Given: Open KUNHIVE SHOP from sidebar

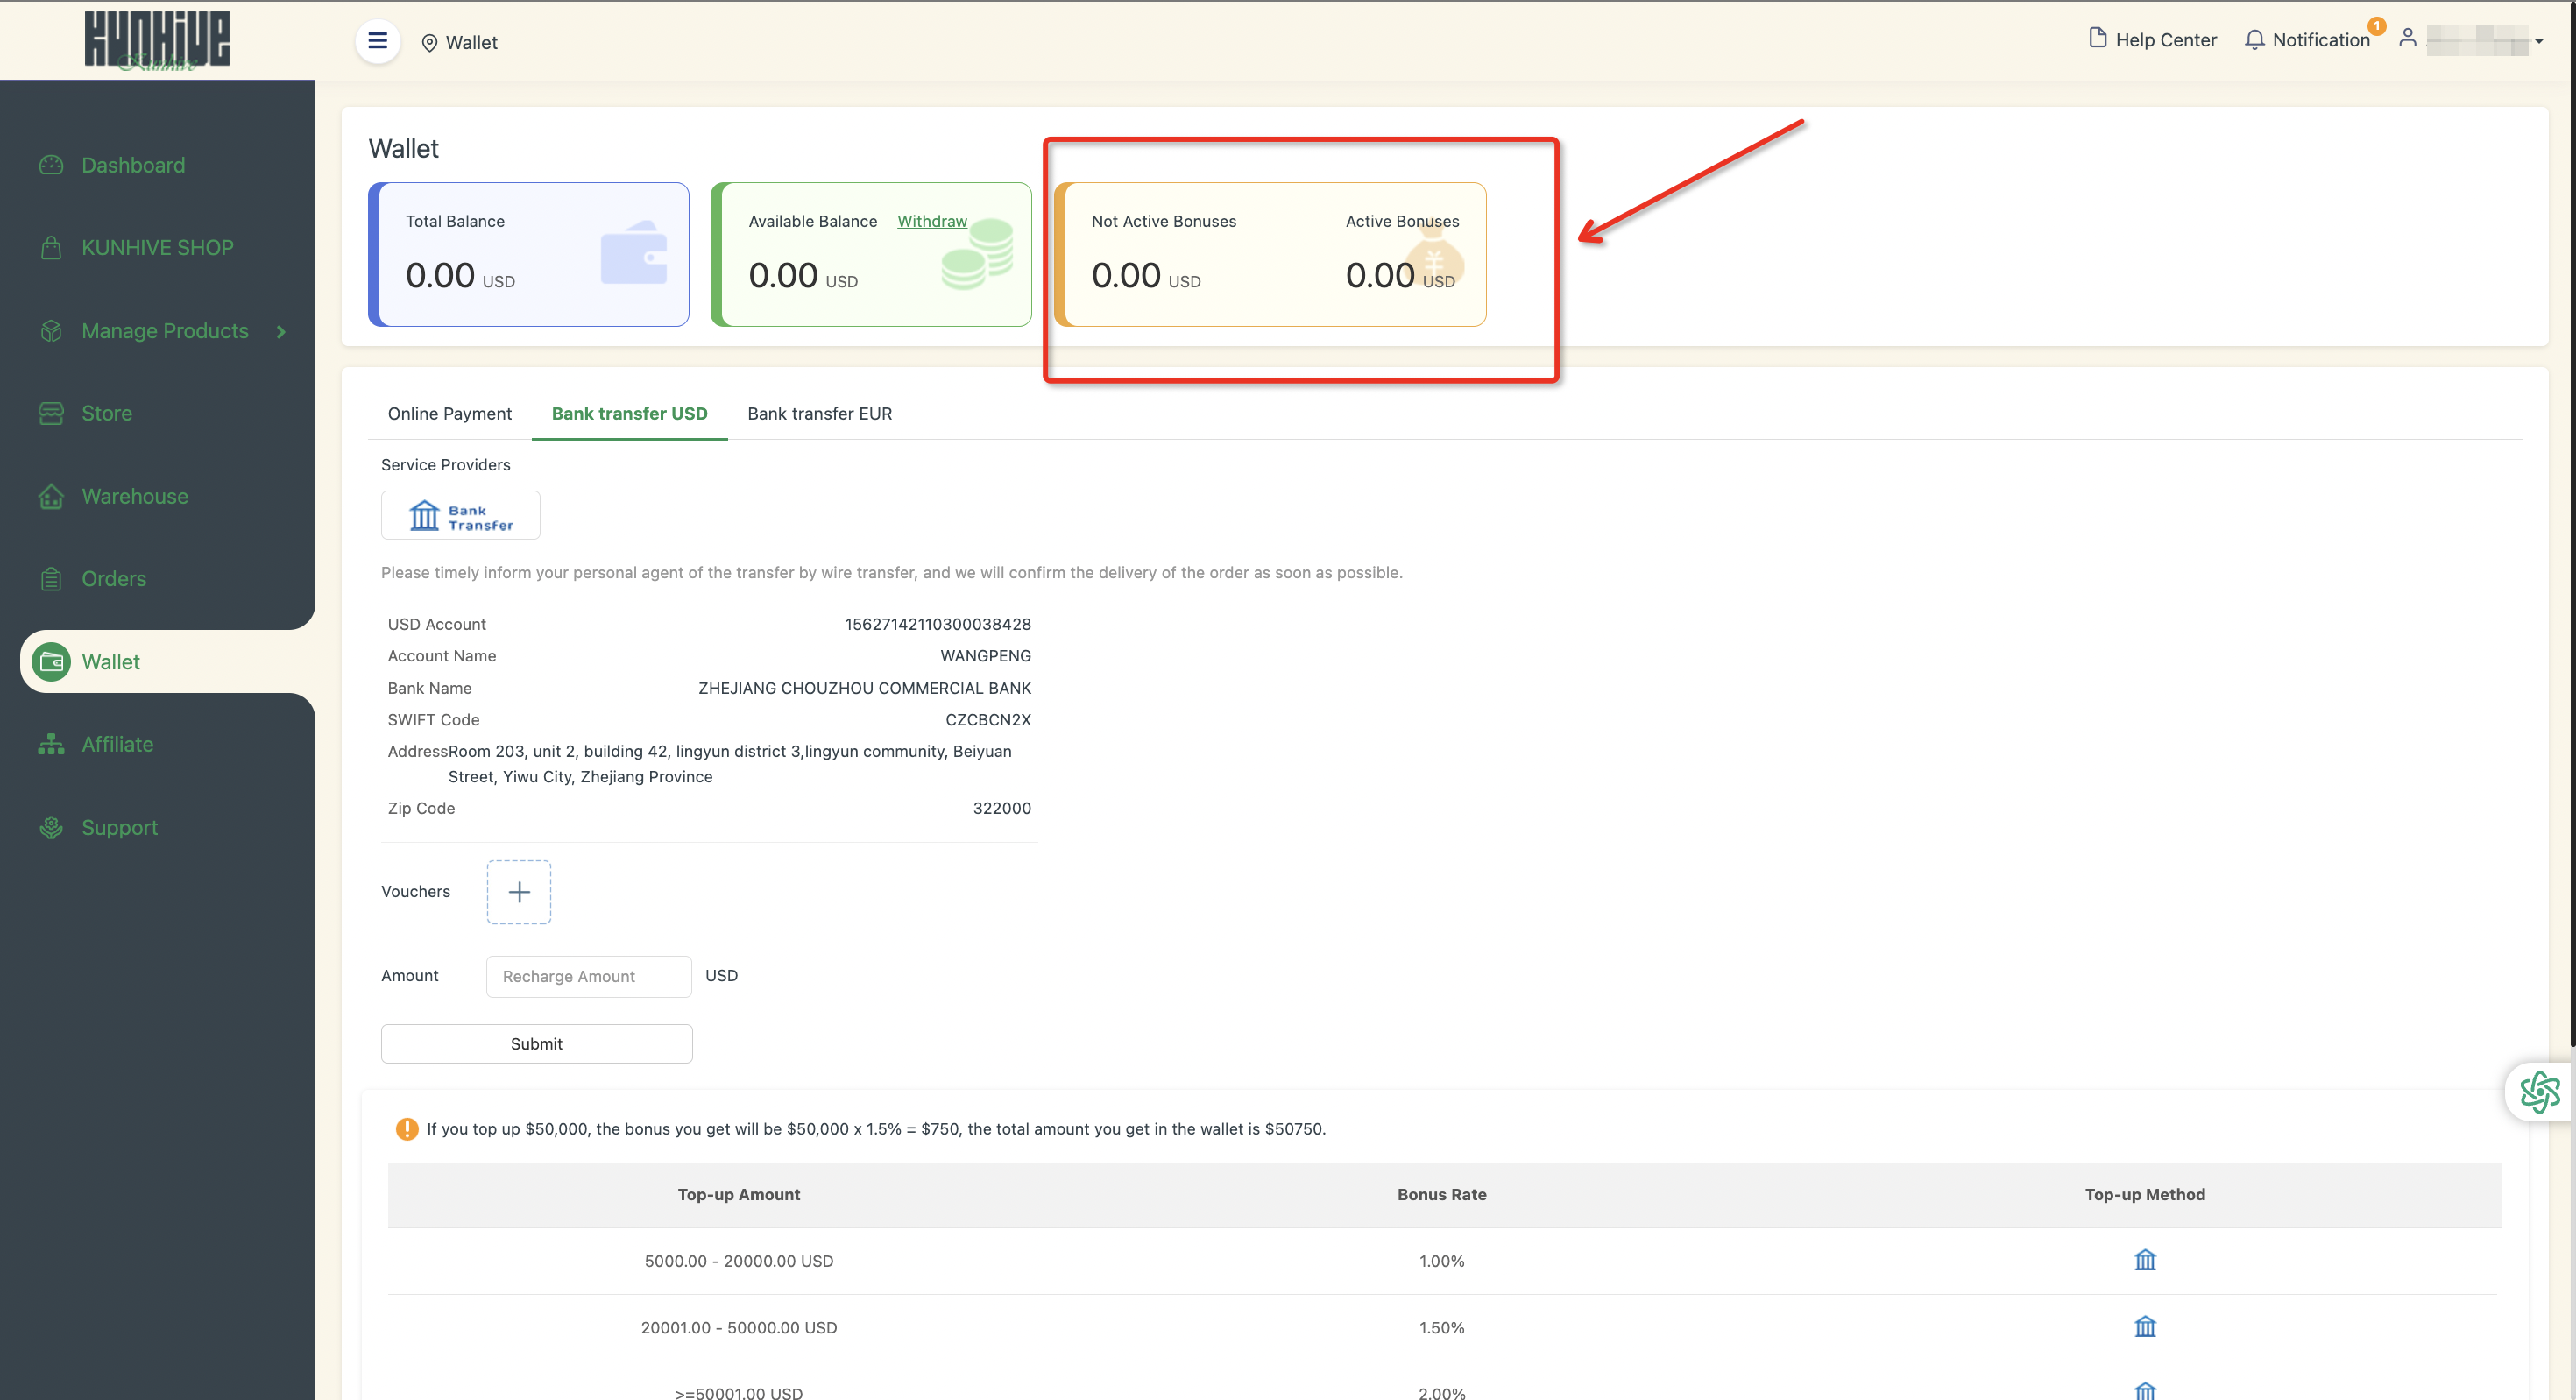Looking at the screenshot, I should (157, 247).
